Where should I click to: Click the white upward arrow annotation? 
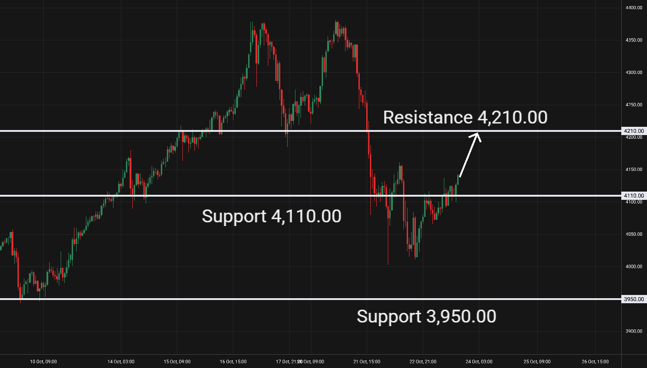(x=470, y=155)
